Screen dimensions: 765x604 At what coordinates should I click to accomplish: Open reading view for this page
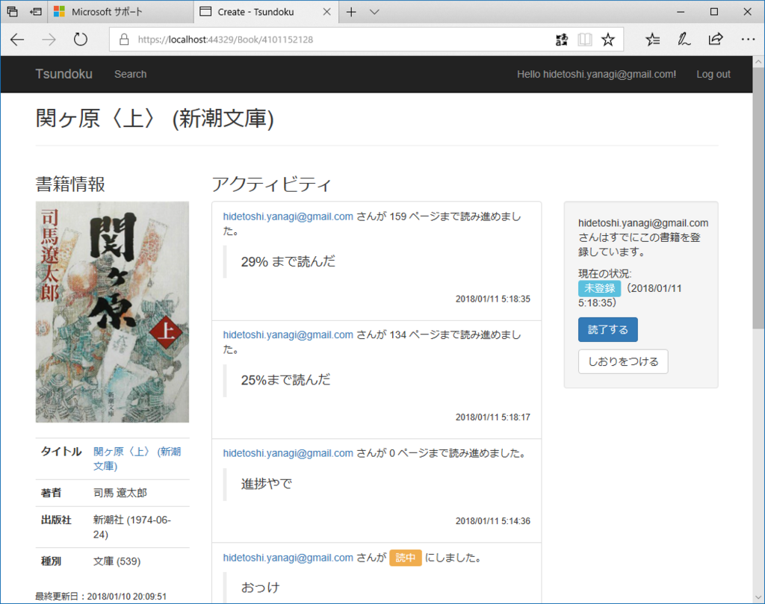point(584,40)
